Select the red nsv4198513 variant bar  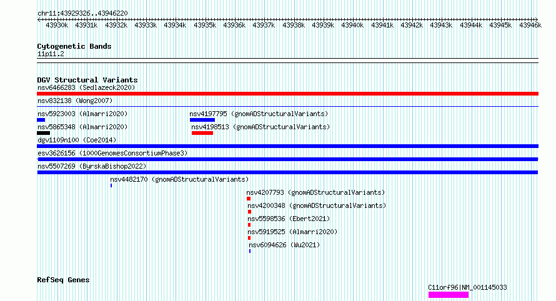202,133
